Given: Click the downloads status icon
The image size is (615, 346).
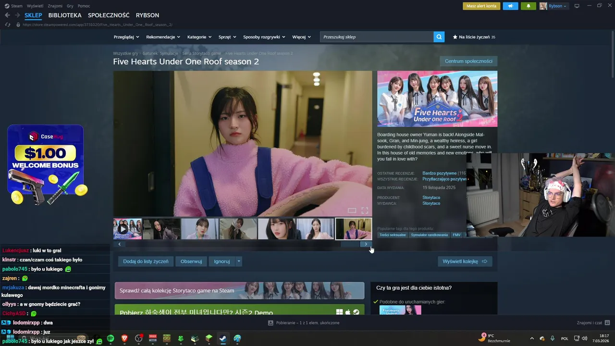Looking at the screenshot, I should click(x=271, y=322).
